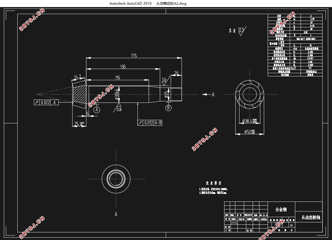Click the Φ52 outer diameter dimension
Screen dimensions: 332x240
point(250,132)
